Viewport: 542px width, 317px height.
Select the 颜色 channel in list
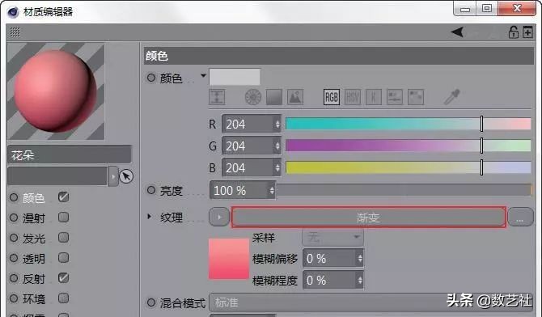point(33,198)
